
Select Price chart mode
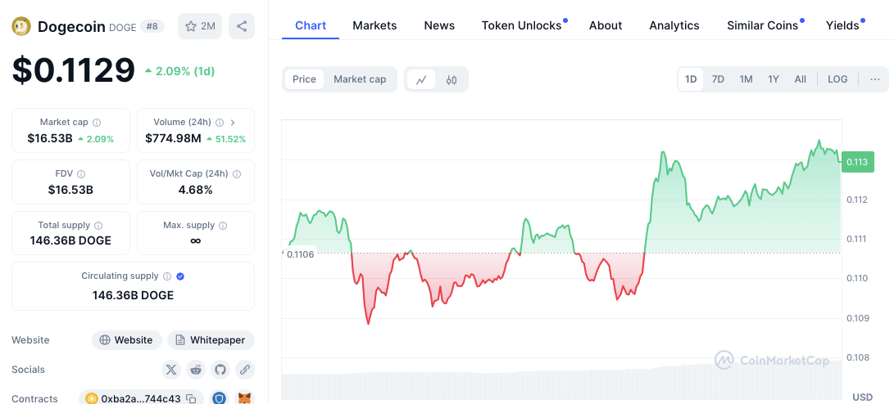(305, 79)
